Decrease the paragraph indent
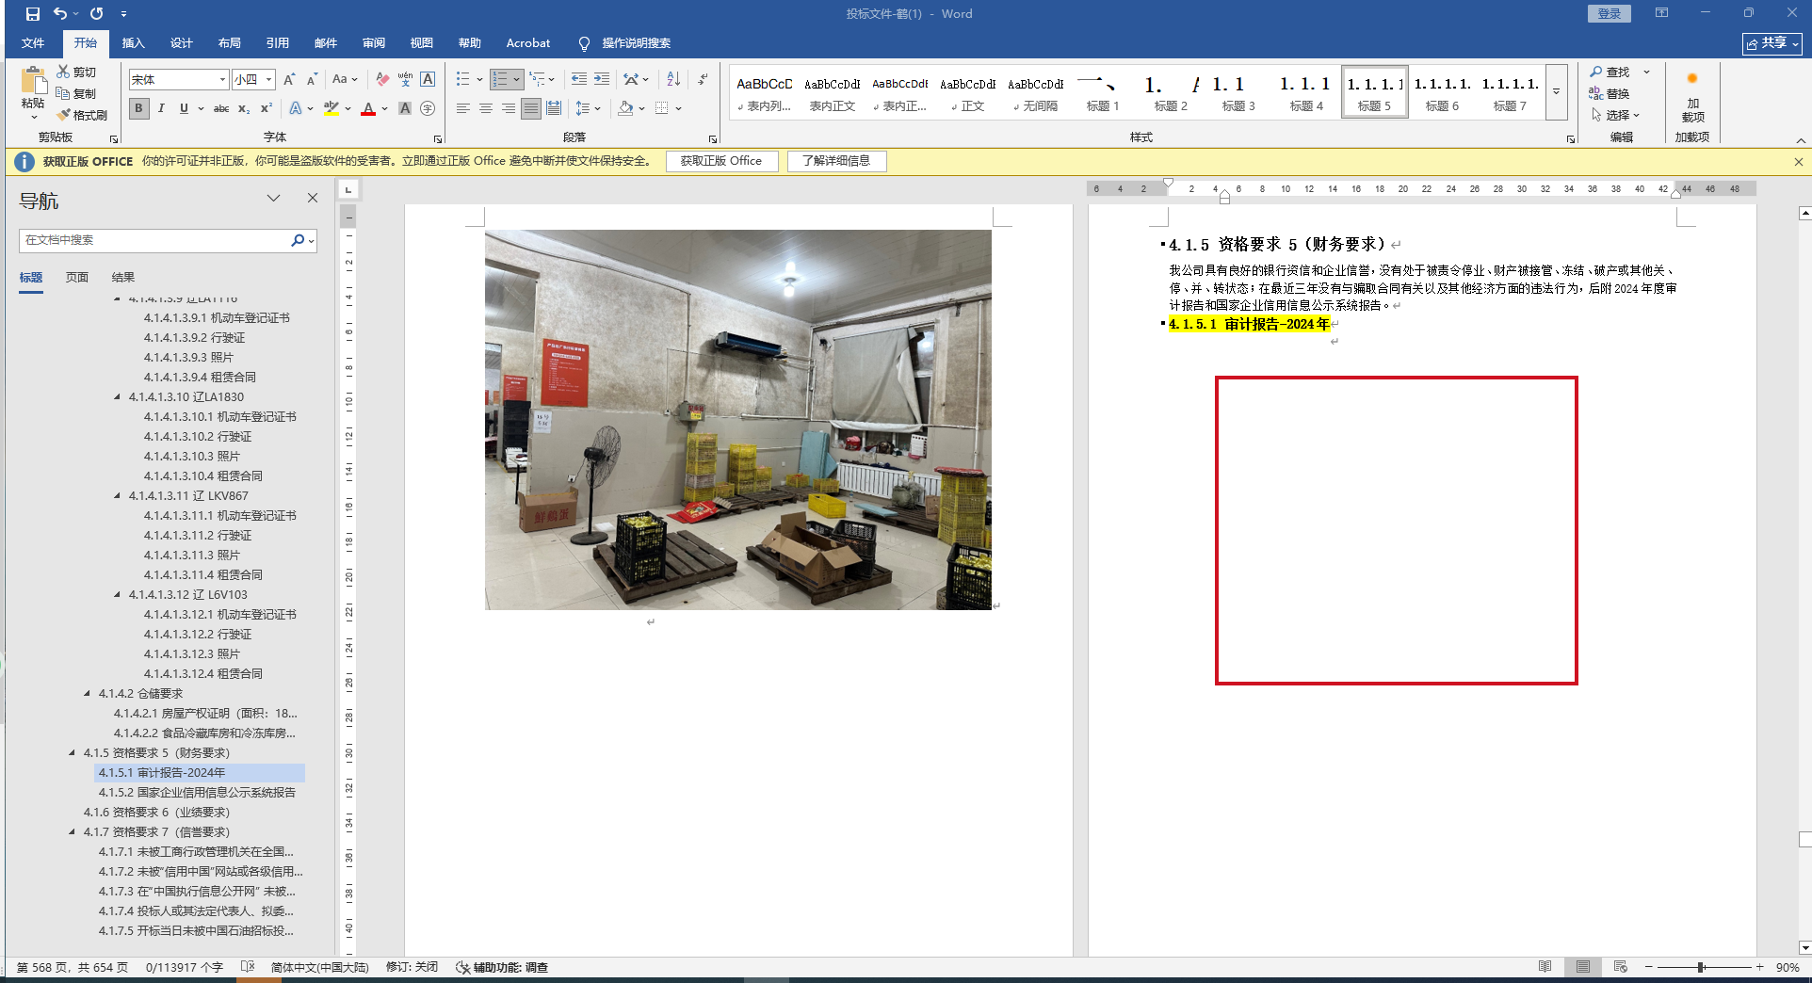The image size is (1812, 983). point(578,79)
